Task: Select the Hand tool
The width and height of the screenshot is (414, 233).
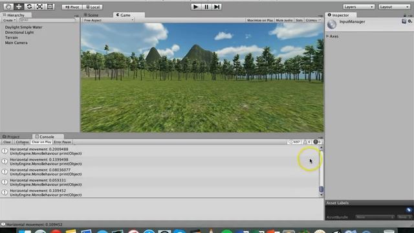Action: coord(8,6)
